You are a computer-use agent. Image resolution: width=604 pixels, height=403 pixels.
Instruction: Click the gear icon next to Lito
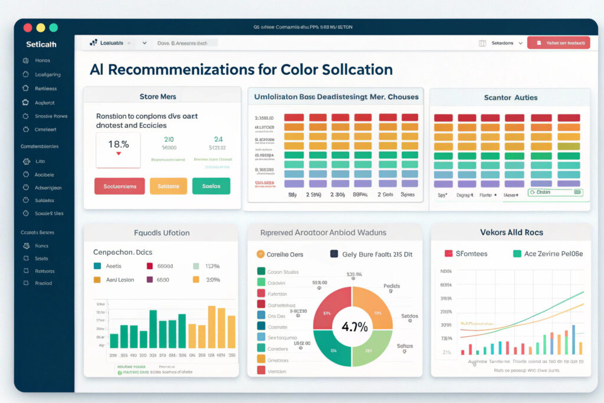(25, 161)
